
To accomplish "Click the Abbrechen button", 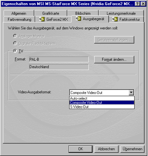I will click(106, 149).
